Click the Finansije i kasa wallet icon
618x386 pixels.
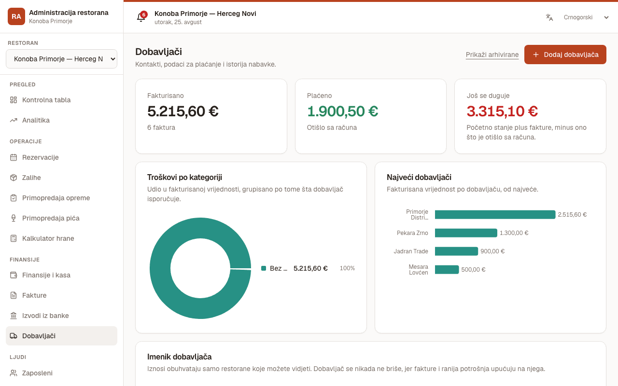pyautogui.click(x=14, y=275)
